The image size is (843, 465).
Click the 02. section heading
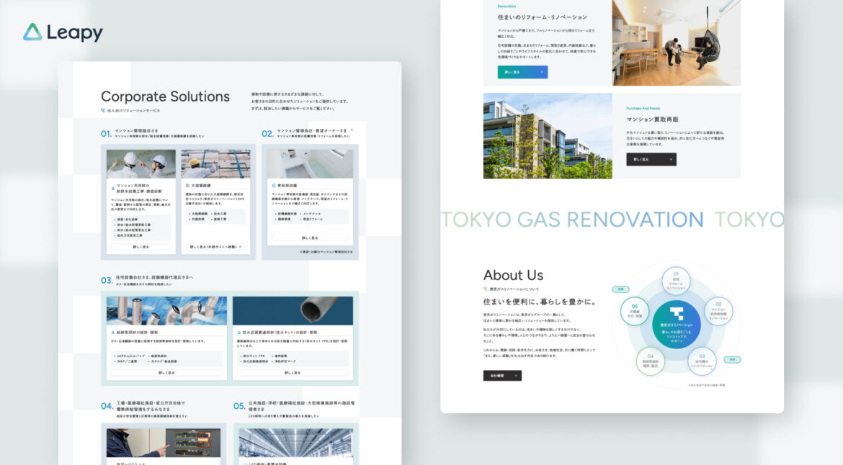306,133
